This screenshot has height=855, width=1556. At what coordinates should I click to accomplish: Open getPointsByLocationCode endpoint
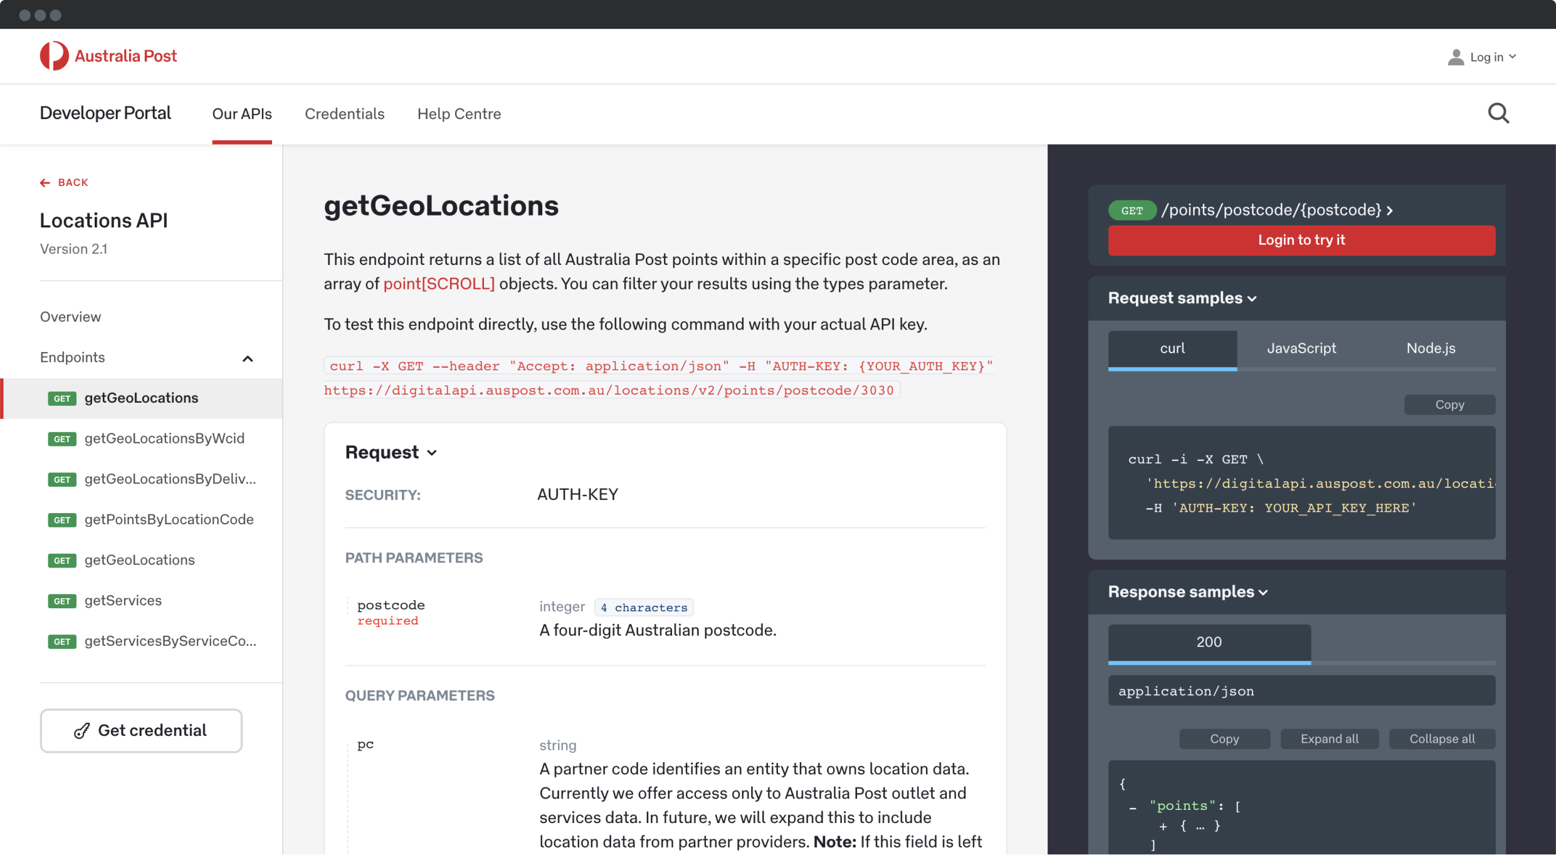point(169,520)
